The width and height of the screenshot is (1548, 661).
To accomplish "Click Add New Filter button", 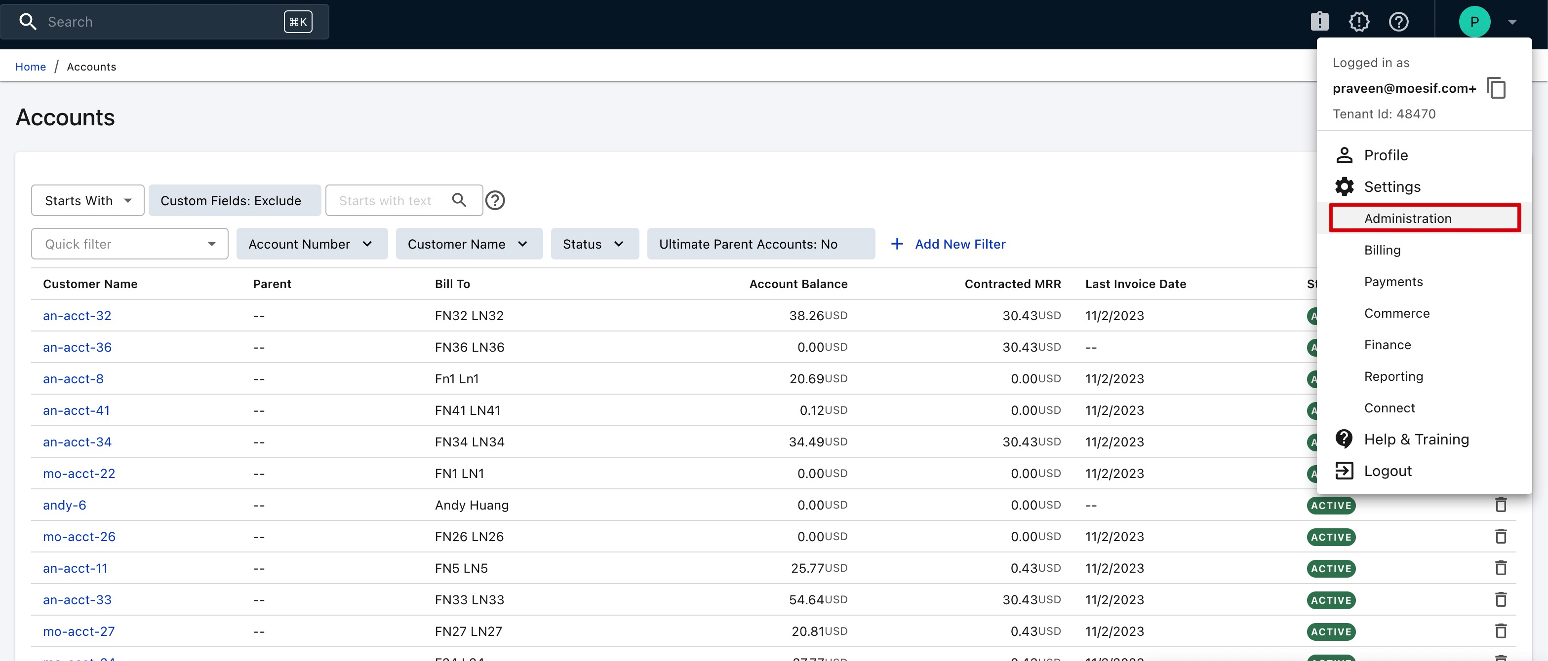I will (948, 244).
